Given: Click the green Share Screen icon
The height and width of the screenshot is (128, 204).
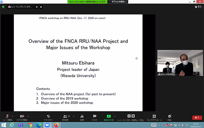Looking at the screenshot, I should (x=109, y=116).
